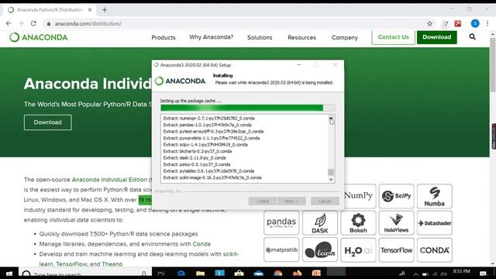Click the TensorFlow package logo tile
The image size is (496, 279).
[396, 250]
